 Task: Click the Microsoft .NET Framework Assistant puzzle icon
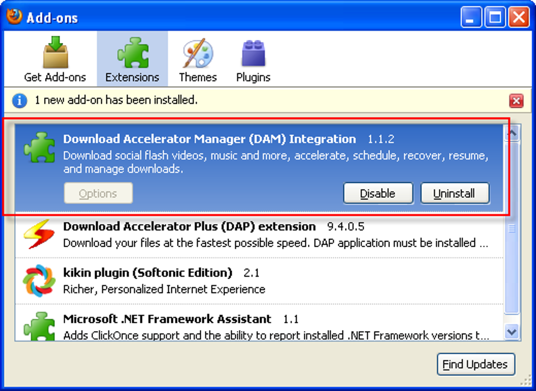(39, 326)
